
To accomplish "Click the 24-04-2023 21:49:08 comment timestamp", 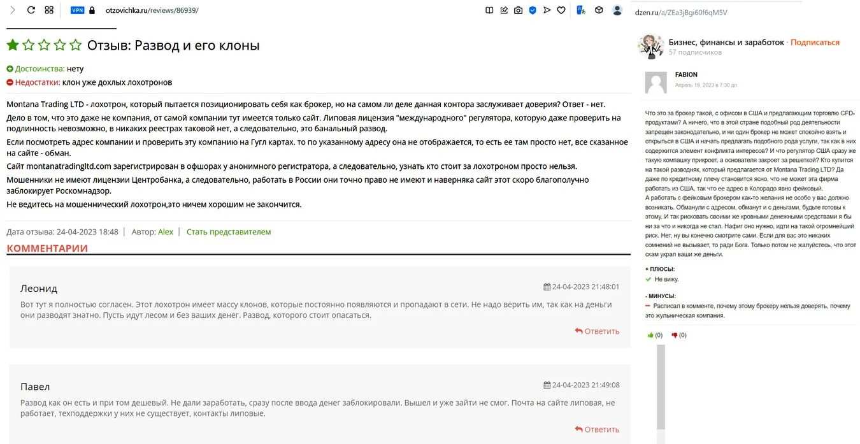I will [585, 385].
